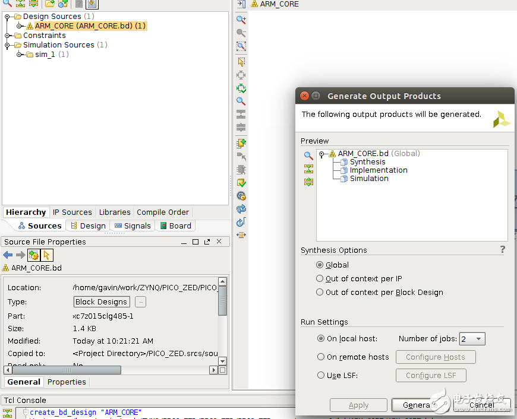Open the Signals tab

coord(133,226)
